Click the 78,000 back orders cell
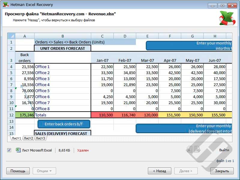The width and height of the screenshot is (240, 180). click(x=25, y=91)
